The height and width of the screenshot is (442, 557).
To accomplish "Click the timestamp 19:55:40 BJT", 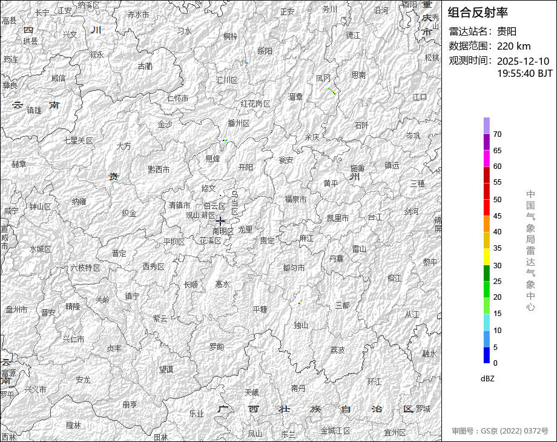I will click(525, 73).
